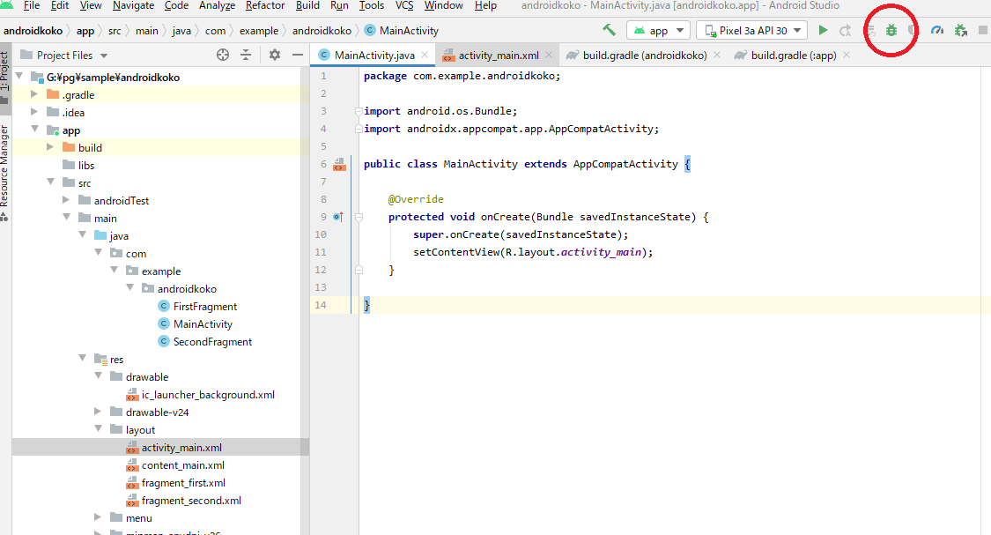Run the app with green play button
The image size is (991, 535).
point(823,30)
